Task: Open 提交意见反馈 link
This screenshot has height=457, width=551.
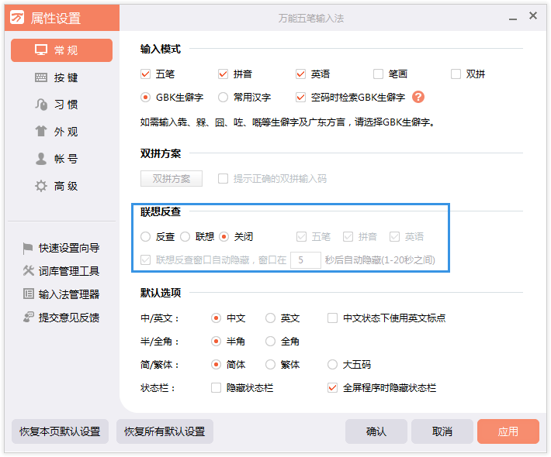Action: coord(61,317)
